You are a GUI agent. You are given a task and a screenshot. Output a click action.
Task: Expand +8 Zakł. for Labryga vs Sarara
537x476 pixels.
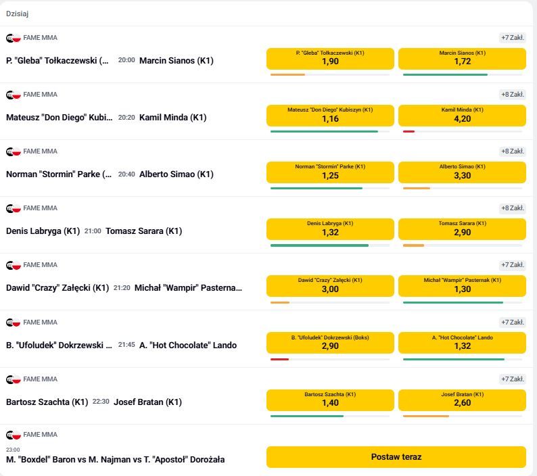click(x=512, y=208)
